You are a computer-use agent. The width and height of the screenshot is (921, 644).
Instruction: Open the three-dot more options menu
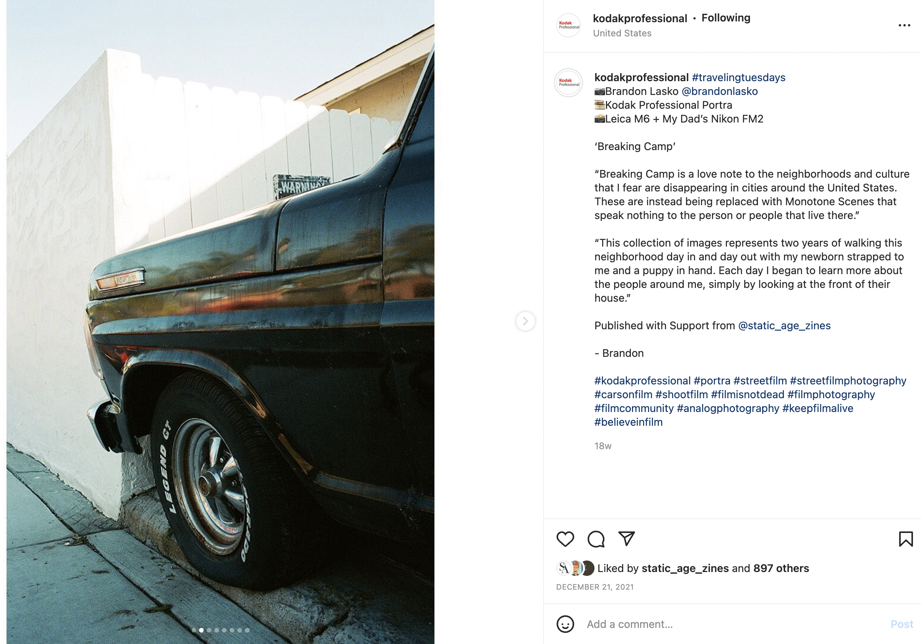[904, 25]
